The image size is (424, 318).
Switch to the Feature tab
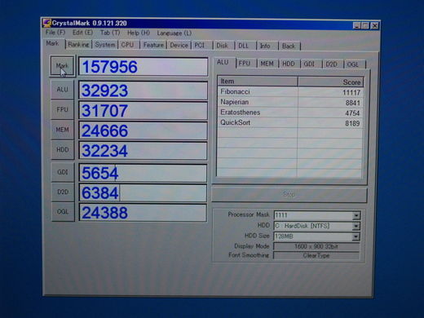153,45
